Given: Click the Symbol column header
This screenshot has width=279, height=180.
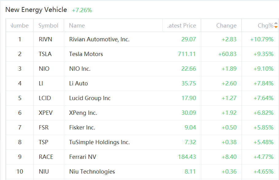Looking at the screenshot, I should point(48,26).
